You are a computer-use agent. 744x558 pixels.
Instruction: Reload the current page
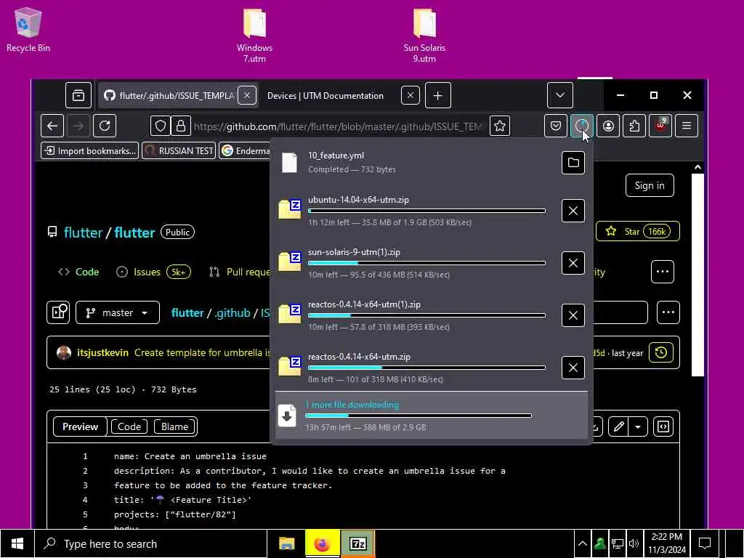point(105,126)
